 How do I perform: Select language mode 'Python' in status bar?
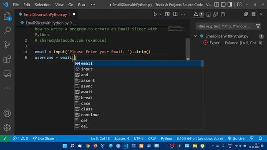pyautogui.click(x=166, y=138)
